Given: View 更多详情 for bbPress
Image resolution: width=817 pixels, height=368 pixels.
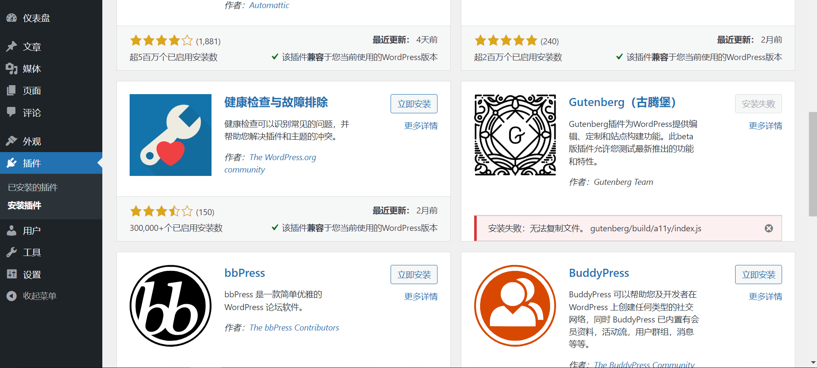Looking at the screenshot, I should [421, 296].
